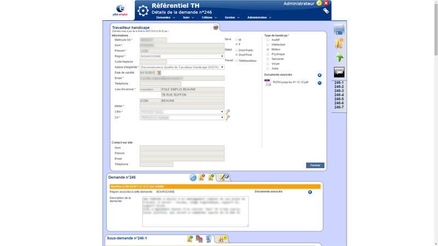Image resolution: width=438 pixels, height=246 pixels.
Task: Check the Psychique handicap type
Action: (x=268, y=54)
